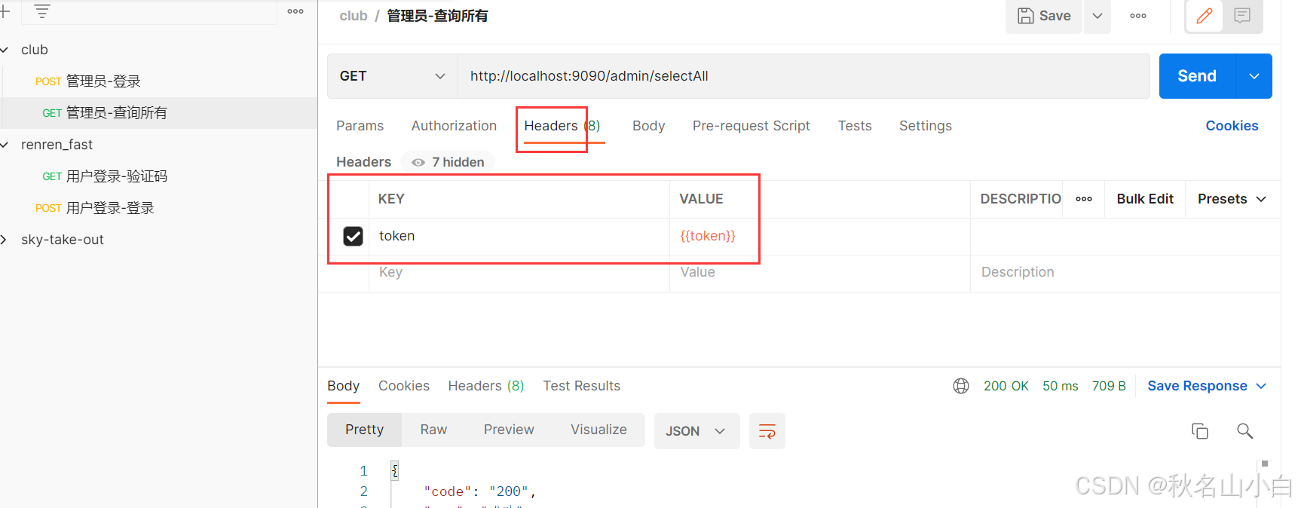1298x508 pixels.
Task: Select the edit pencil icon
Action: 1205,16
